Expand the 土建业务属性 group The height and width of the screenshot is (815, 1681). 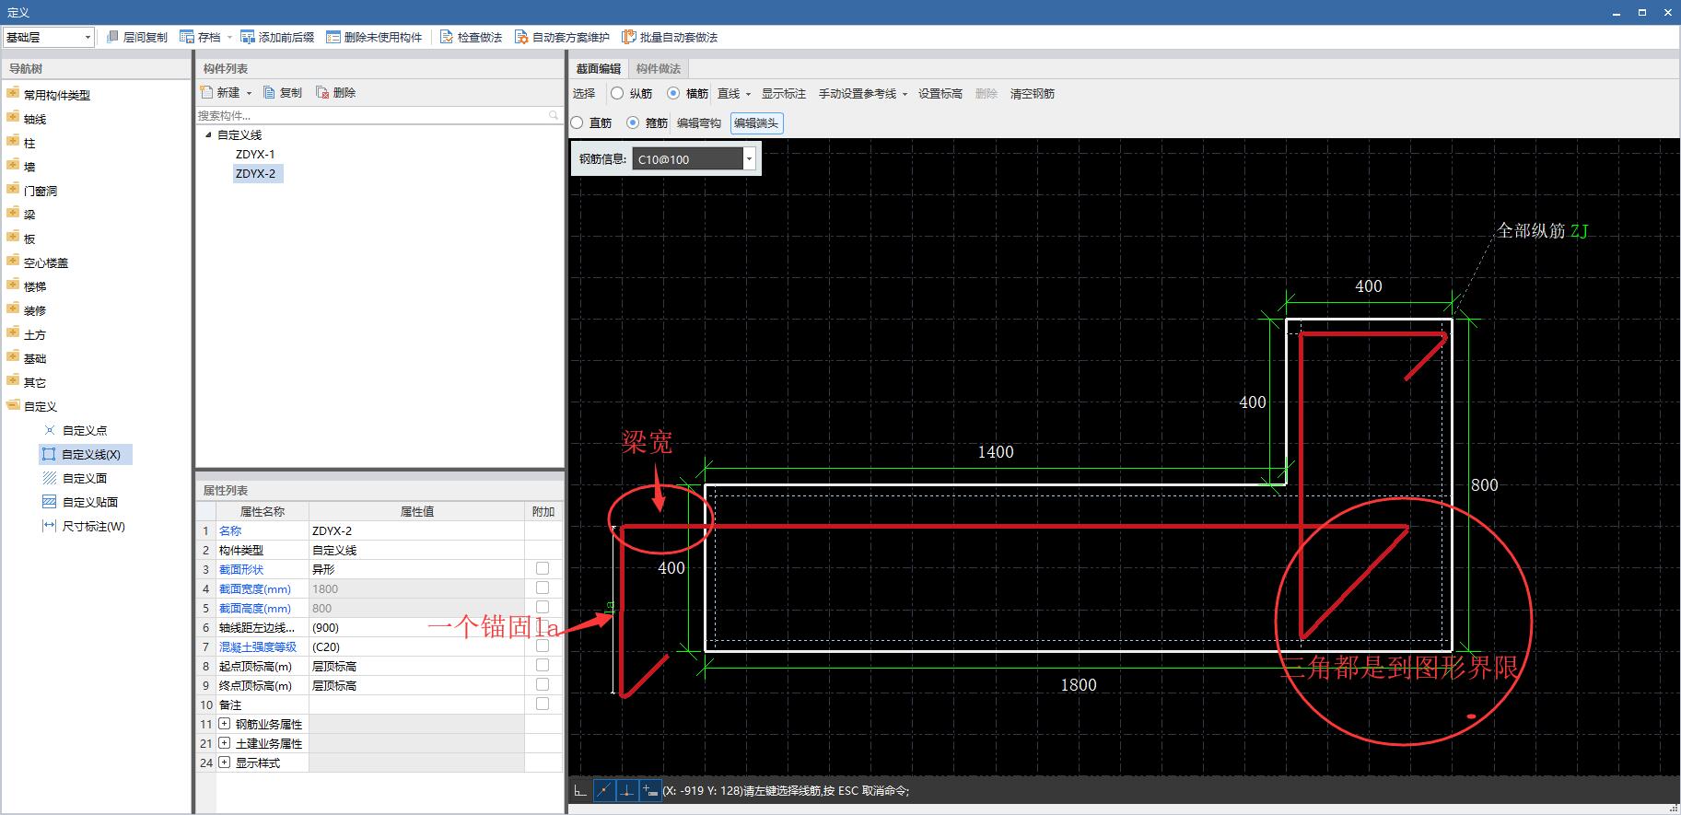(x=224, y=743)
